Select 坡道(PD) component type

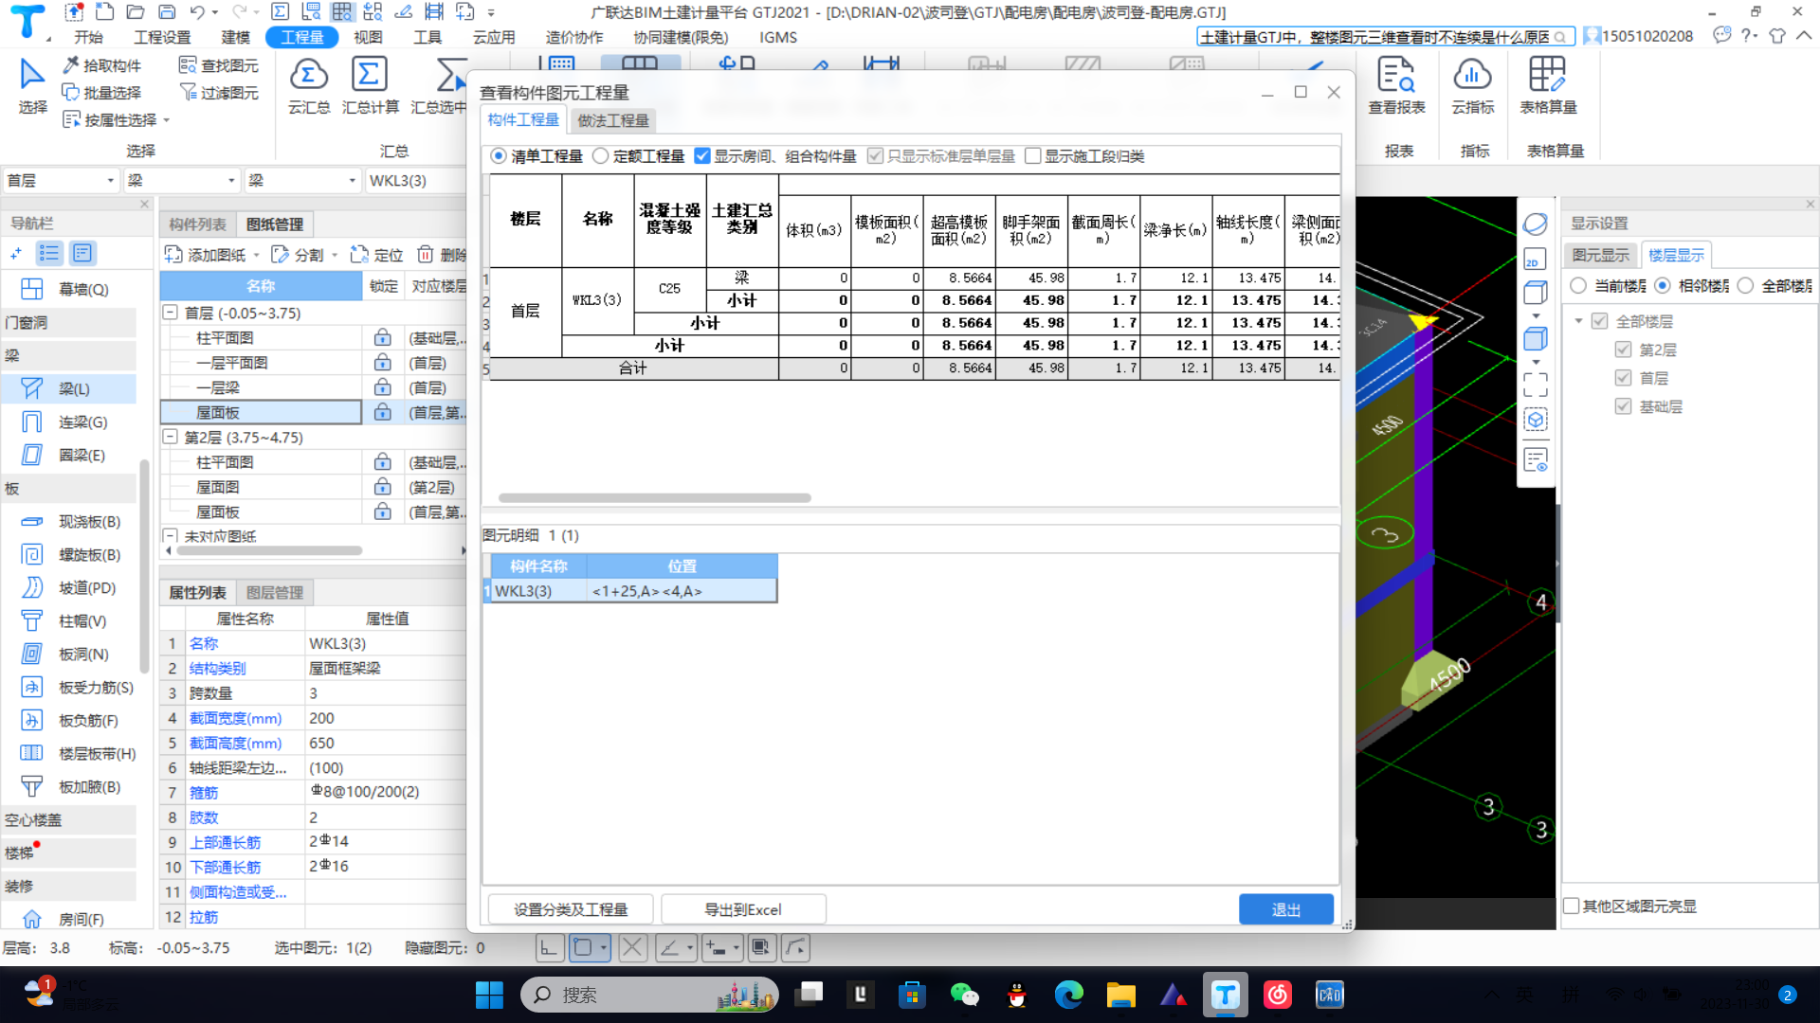[x=68, y=588]
